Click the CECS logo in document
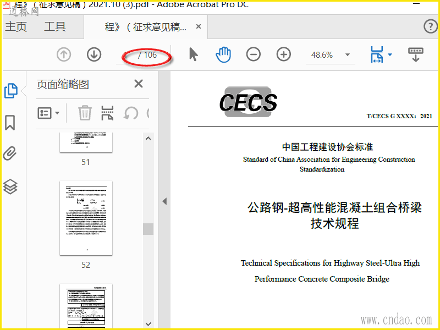Image resolution: width=440 pixels, height=330 pixels. tap(248, 102)
